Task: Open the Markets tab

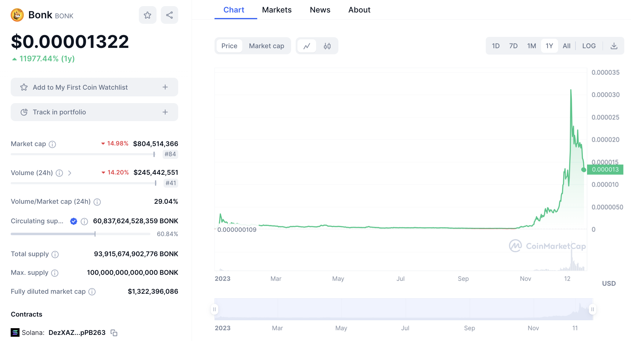Action: (x=277, y=10)
